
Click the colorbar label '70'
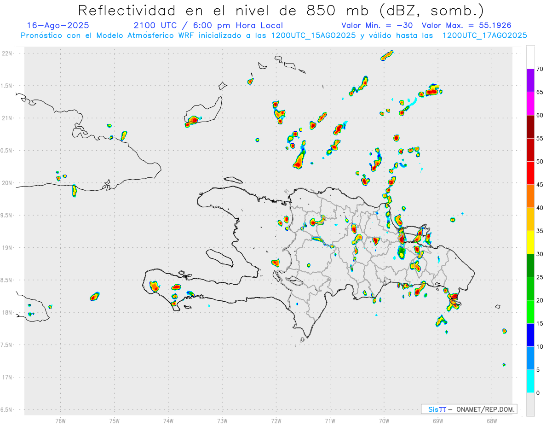click(x=540, y=69)
